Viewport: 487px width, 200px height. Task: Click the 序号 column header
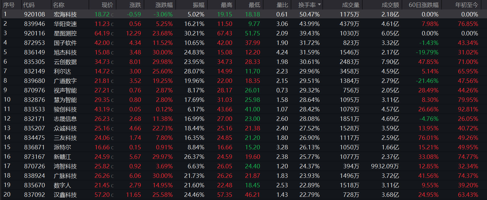coord(9,5)
